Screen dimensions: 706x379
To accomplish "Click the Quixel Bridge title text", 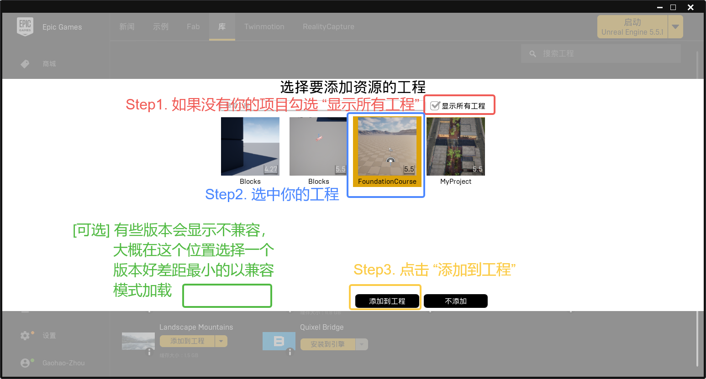I will [321, 327].
